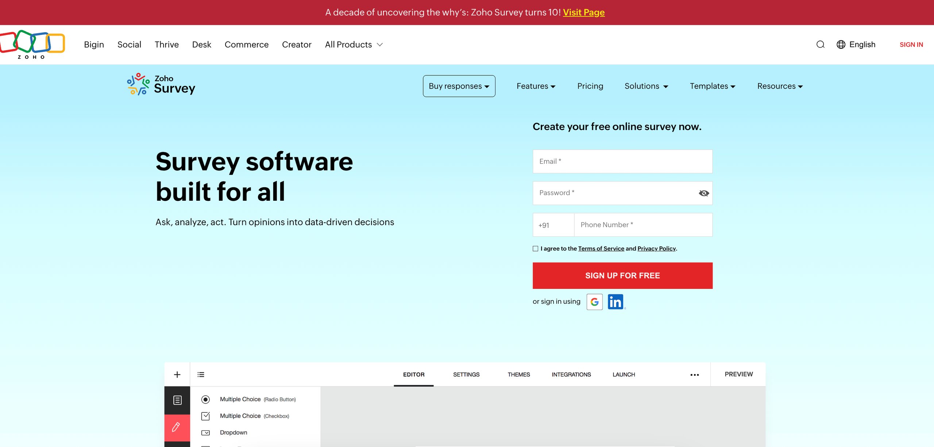Open the Visit Page banner link

pos(583,12)
